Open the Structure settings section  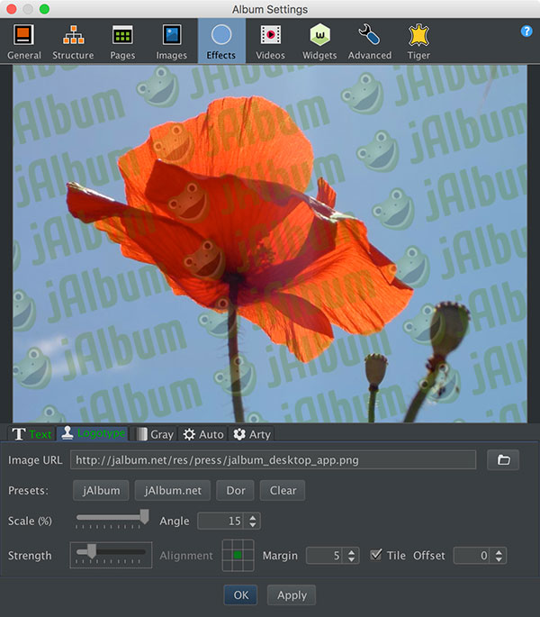(x=73, y=41)
